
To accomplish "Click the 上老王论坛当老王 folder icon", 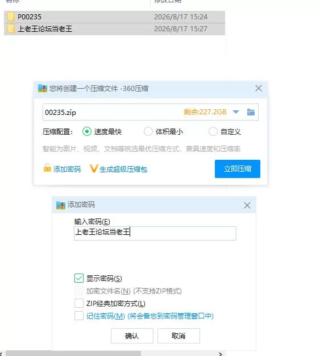I will pyautogui.click(x=11, y=29).
